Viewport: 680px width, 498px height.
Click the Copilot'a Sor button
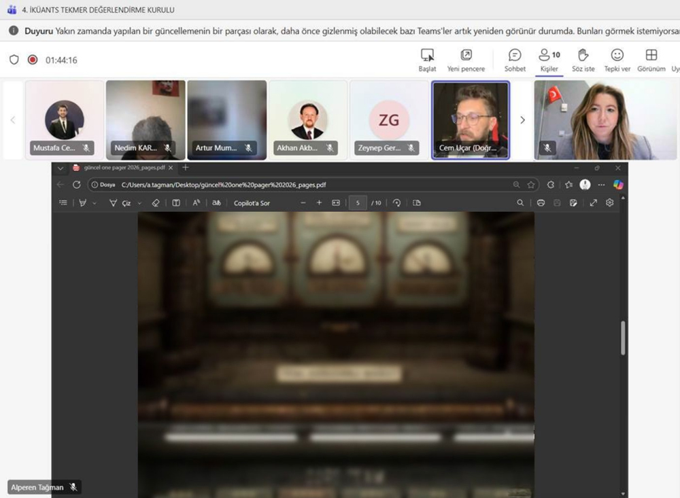(x=252, y=202)
